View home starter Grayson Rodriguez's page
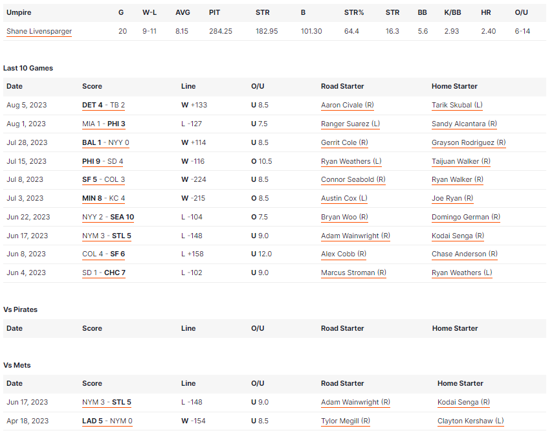 point(469,143)
